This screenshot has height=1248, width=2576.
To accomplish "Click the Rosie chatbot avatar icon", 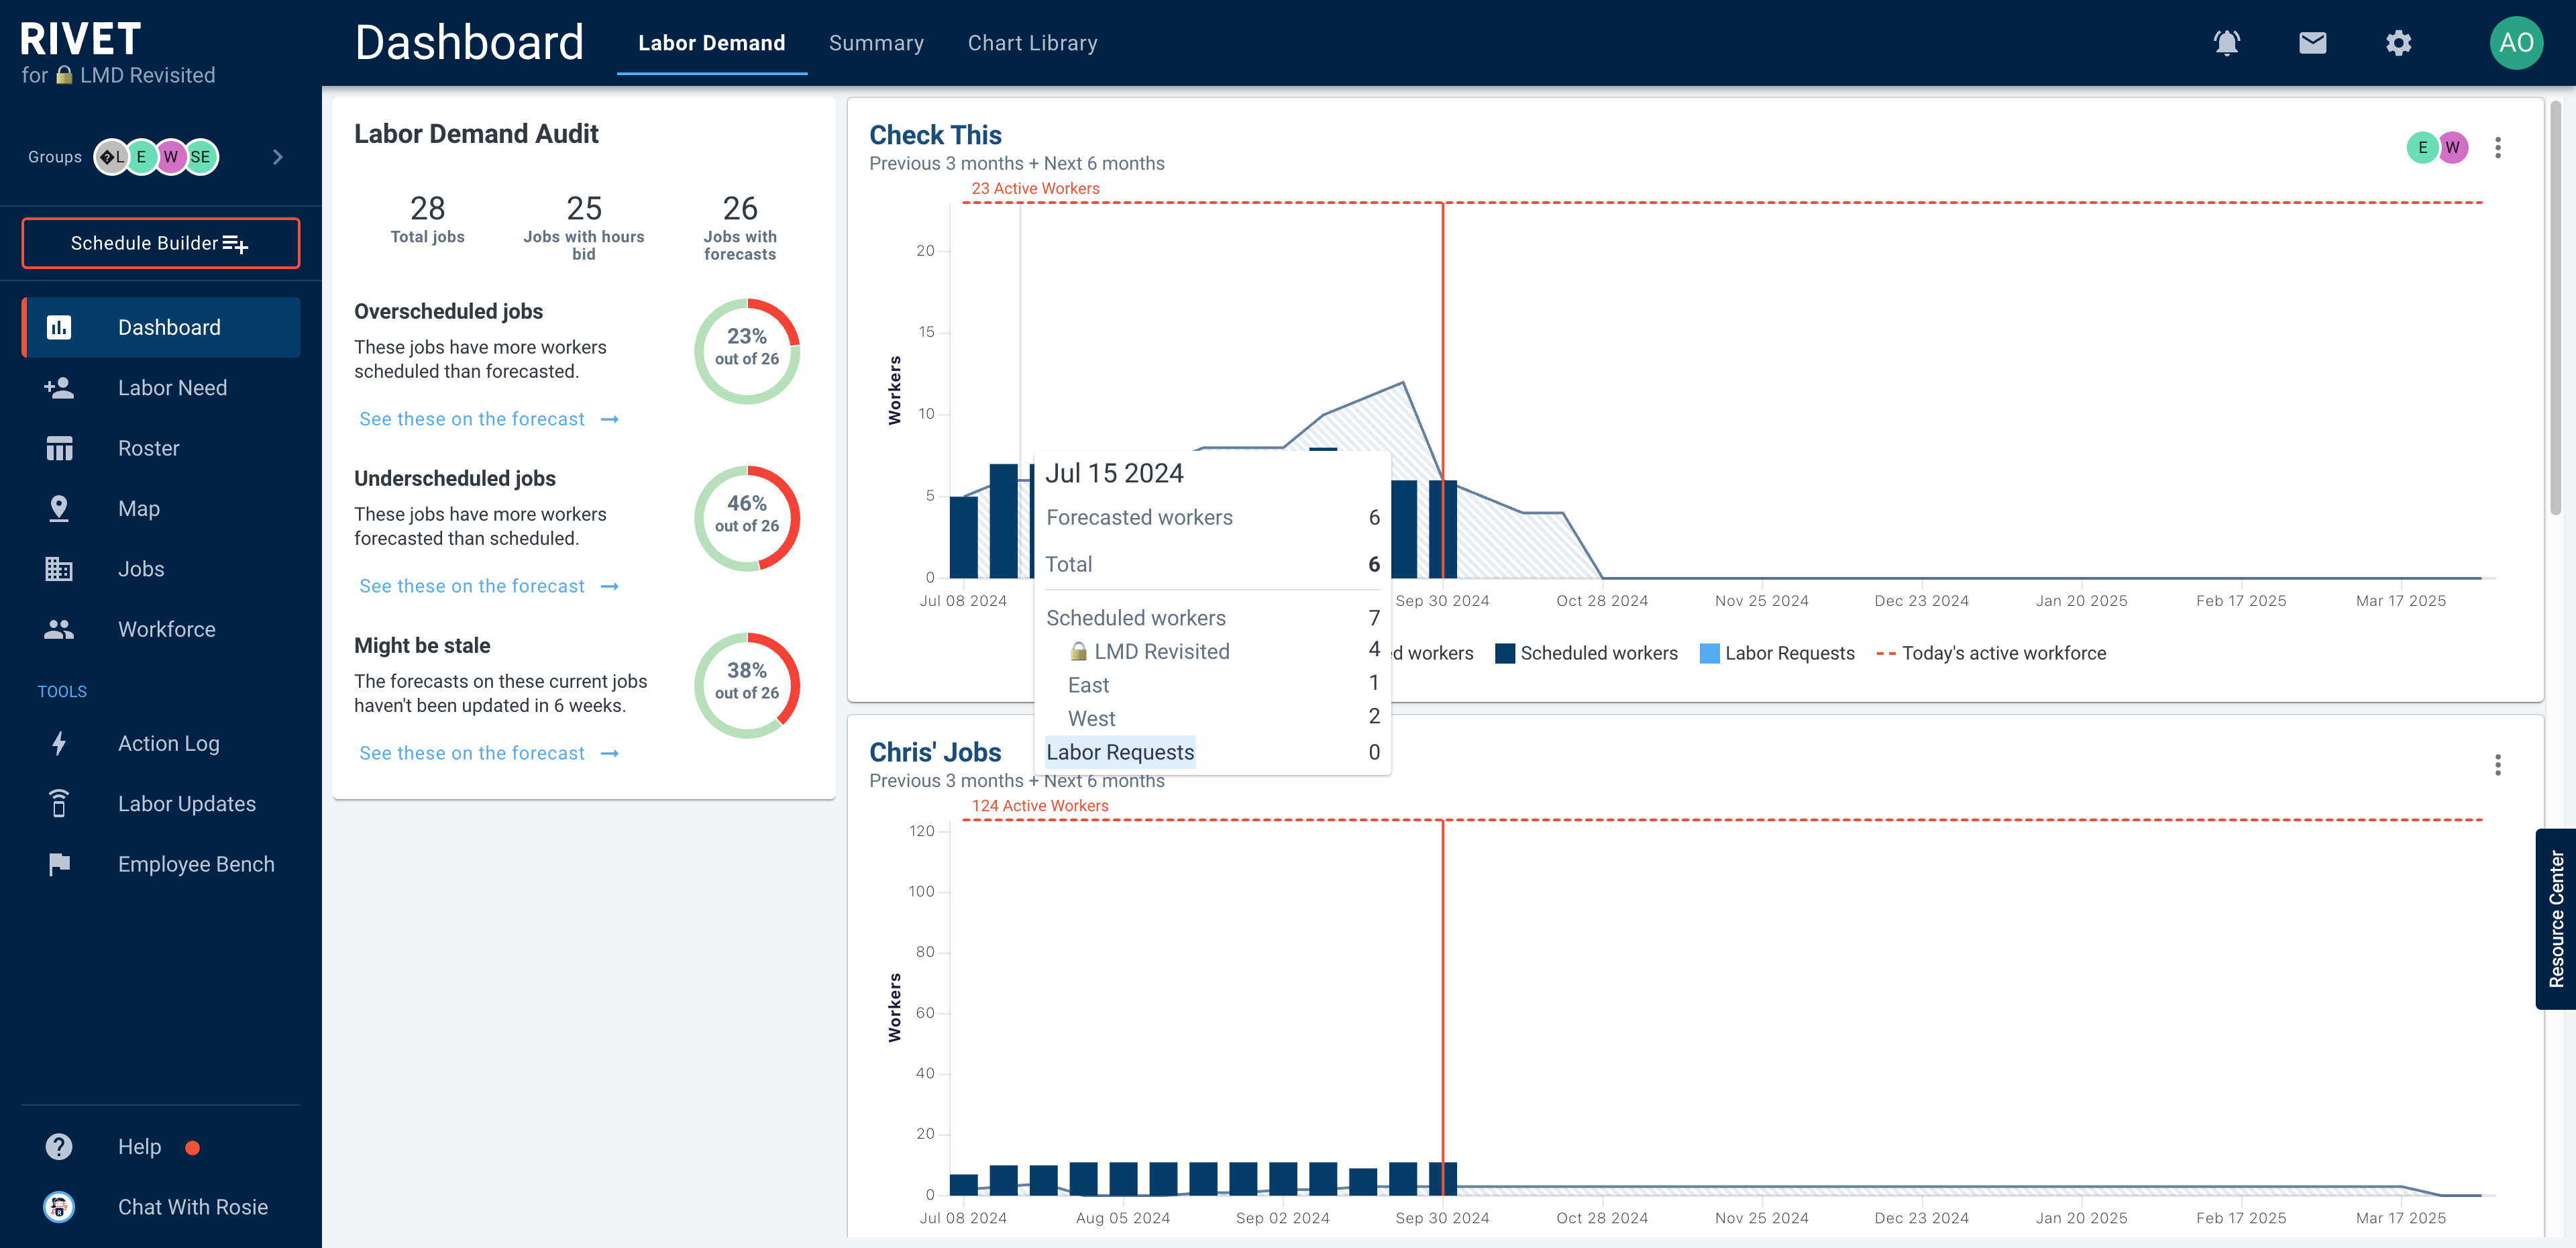I will 59,1206.
